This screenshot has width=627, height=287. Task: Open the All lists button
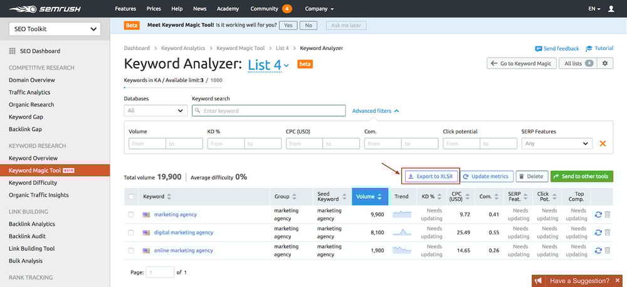(x=578, y=63)
